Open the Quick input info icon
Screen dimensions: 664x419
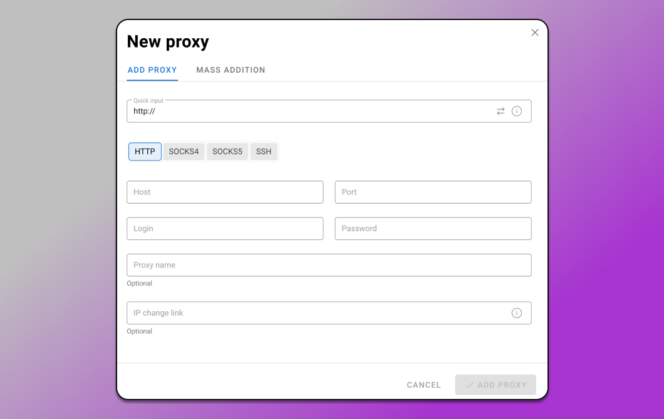[x=517, y=111]
